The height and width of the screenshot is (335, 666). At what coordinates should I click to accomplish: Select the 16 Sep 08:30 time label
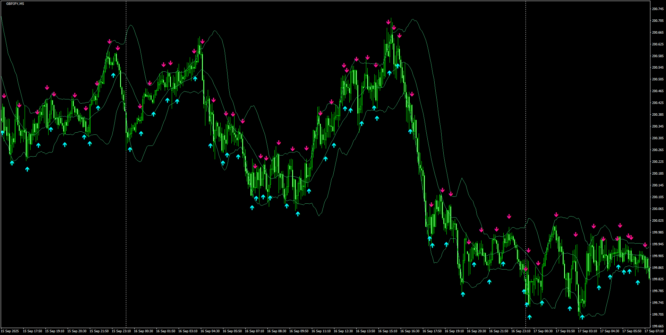coord(276,331)
